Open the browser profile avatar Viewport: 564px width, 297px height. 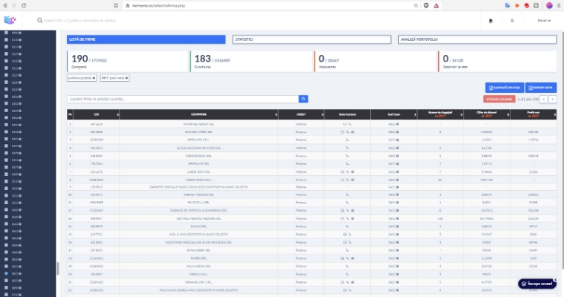(549, 5)
